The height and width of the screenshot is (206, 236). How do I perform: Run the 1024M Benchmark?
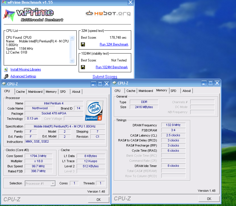point(112,67)
